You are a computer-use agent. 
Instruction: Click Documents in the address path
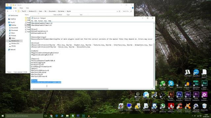click(52, 11)
